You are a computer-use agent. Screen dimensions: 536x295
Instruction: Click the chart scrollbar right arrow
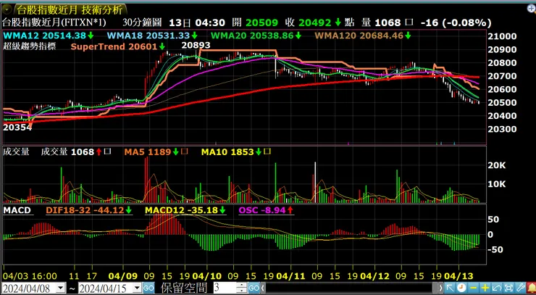tap(441, 288)
